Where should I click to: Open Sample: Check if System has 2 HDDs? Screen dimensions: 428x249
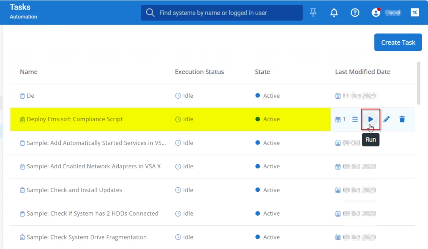92,213
